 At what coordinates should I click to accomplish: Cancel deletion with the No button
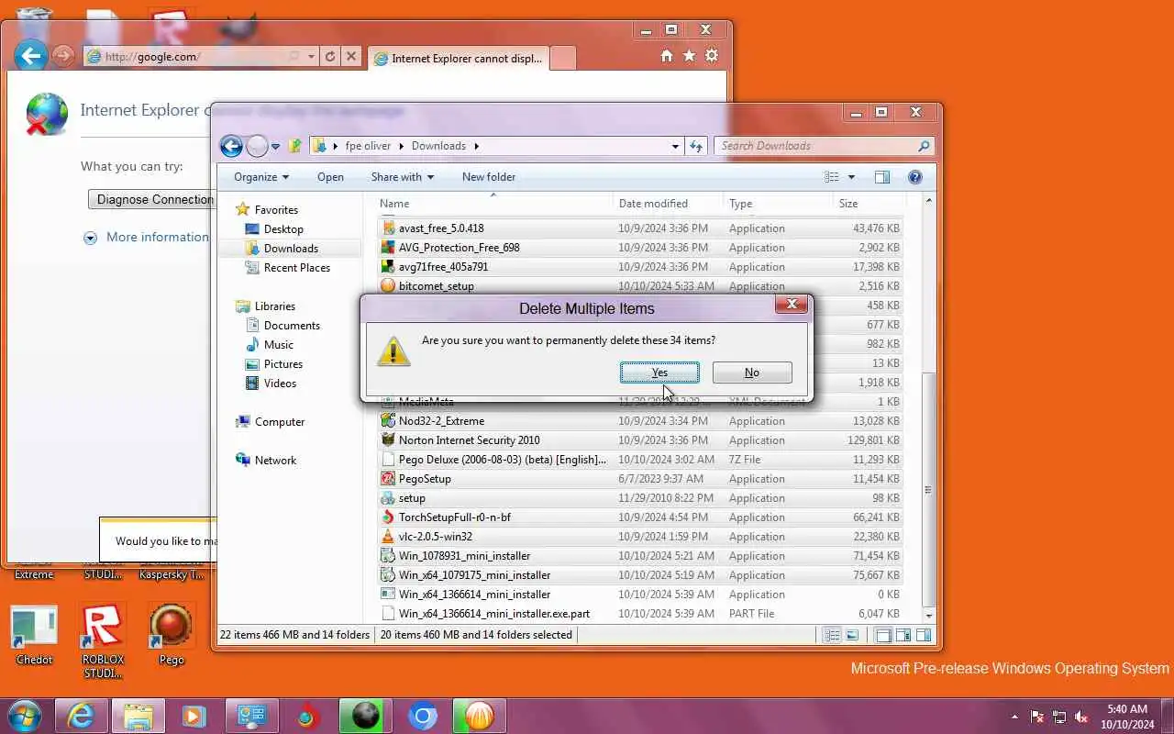(752, 373)
